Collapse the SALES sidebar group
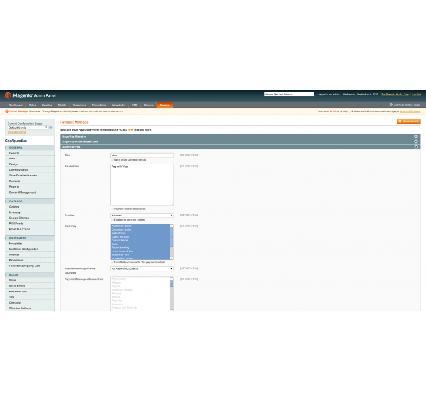This screenshot has width=426, height=400. point(29,275)
